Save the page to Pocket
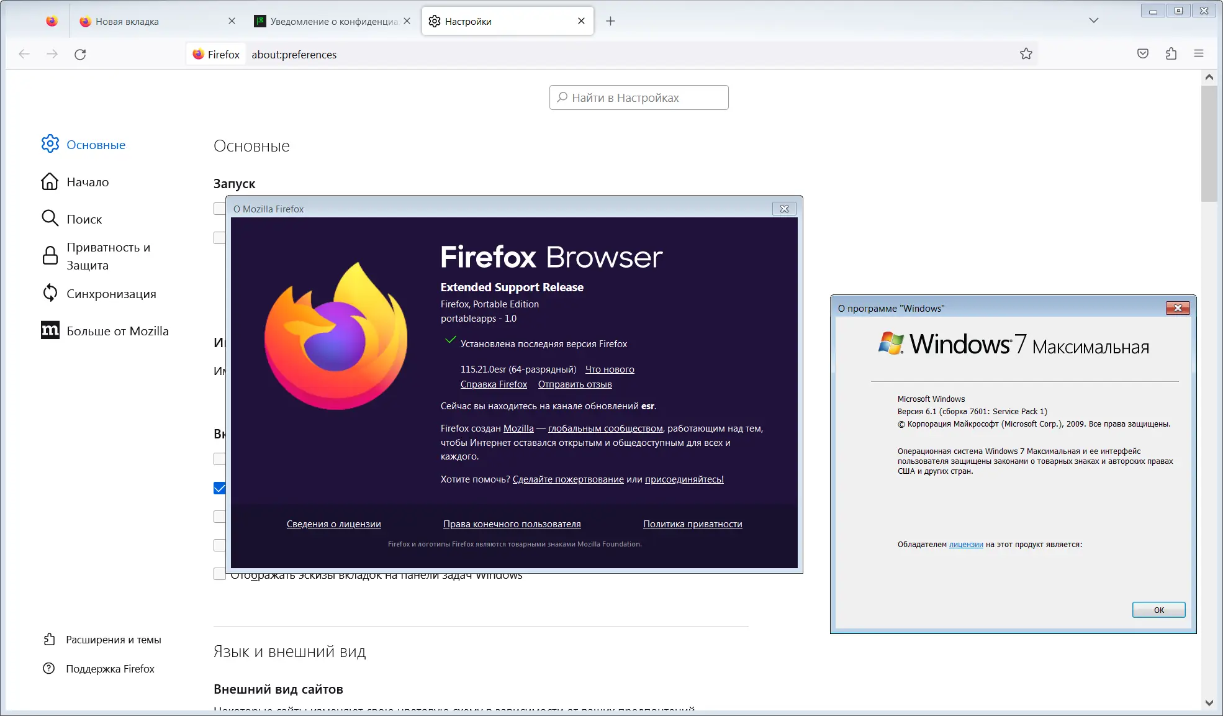Screen dimensions: 1223x716 1142,54
